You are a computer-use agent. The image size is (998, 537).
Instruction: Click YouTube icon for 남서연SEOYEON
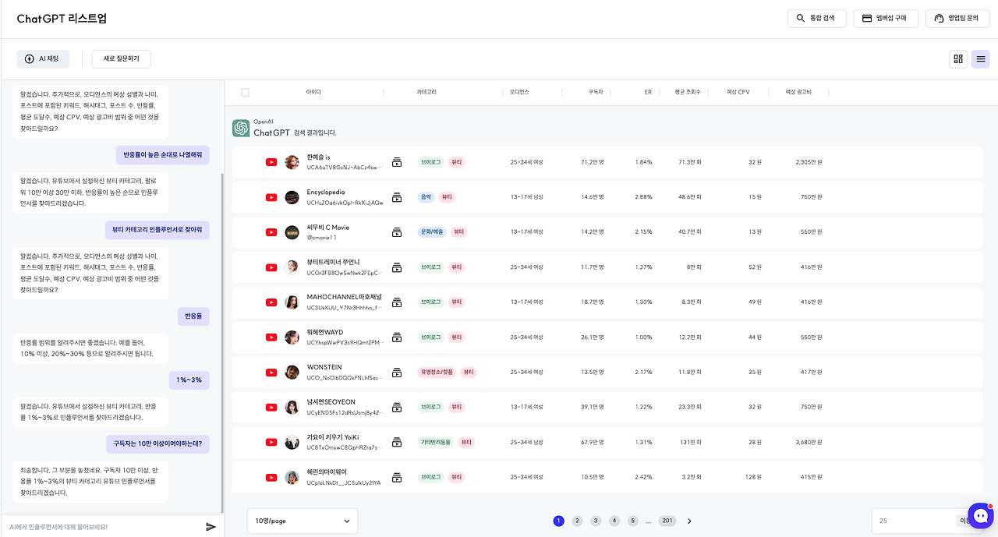pyautogui.click(x=271, y=407)
